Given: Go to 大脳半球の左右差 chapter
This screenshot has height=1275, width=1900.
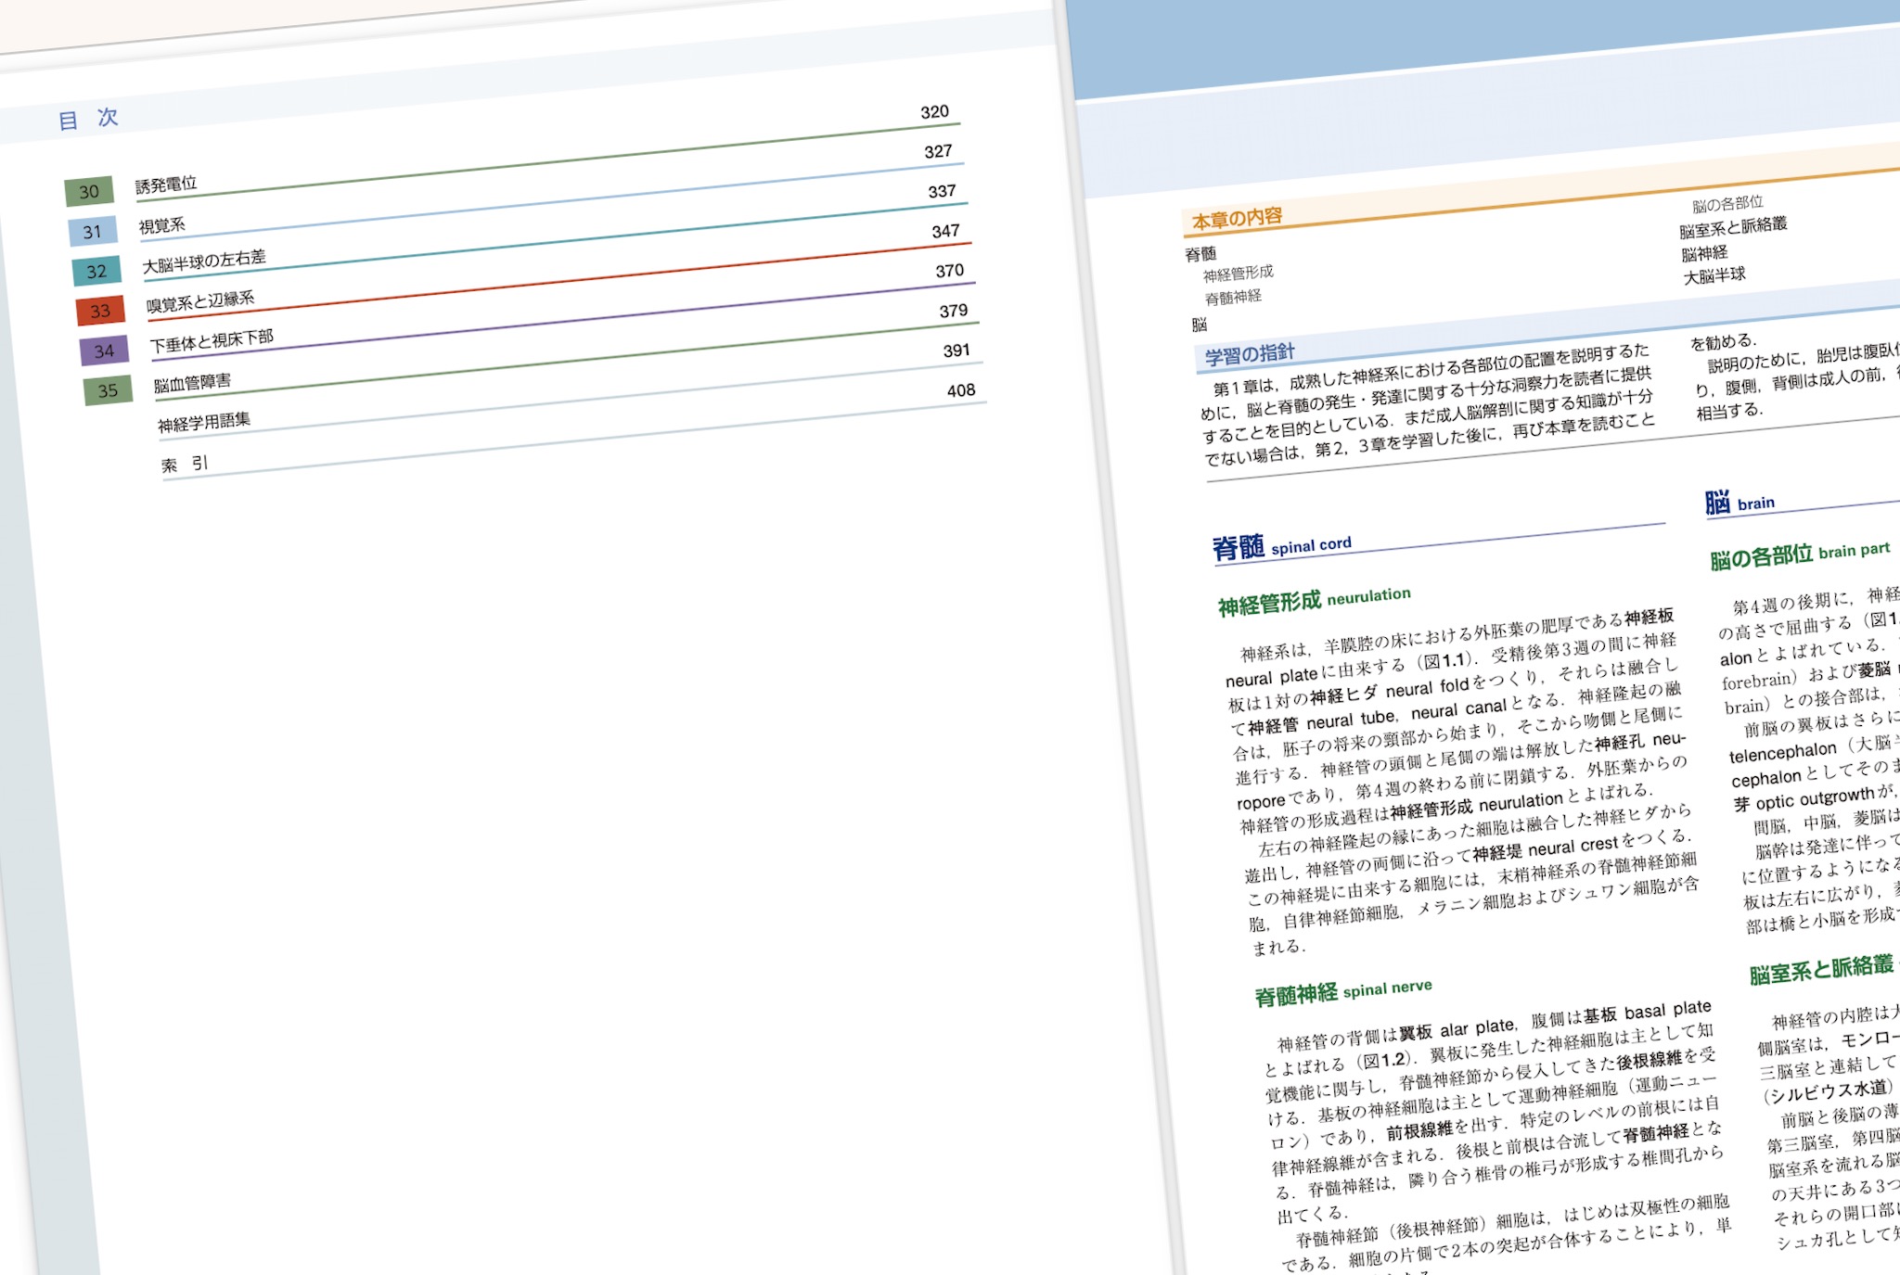Looking at the screenshot, I should coord(204,261).
